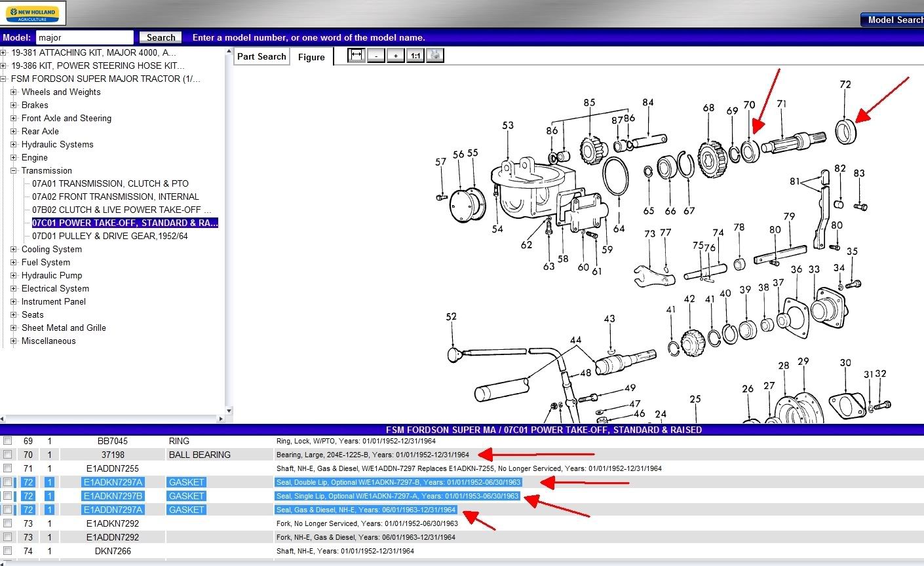Select 07C01 Power Take-Off, Standard entry

(125, 223)
